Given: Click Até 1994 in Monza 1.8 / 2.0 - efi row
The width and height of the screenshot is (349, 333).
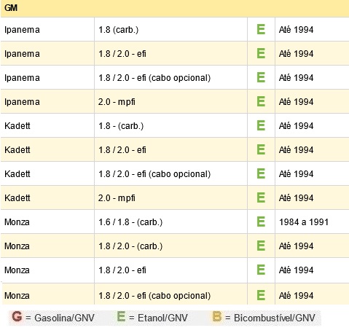Looking at the screenshot, I should pos(296,270).
